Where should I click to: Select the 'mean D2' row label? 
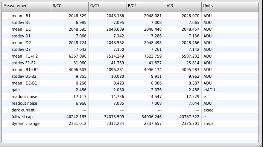21,43
